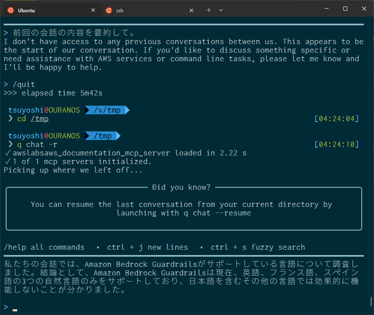Screen dimensions: 374x315
Task: Click the maximize window icon
Action: click(345, 8)
